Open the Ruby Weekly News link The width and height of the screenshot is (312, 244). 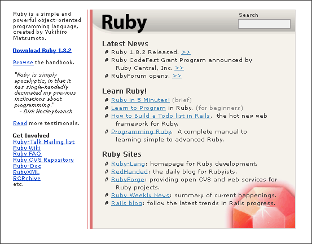(140, 196)
